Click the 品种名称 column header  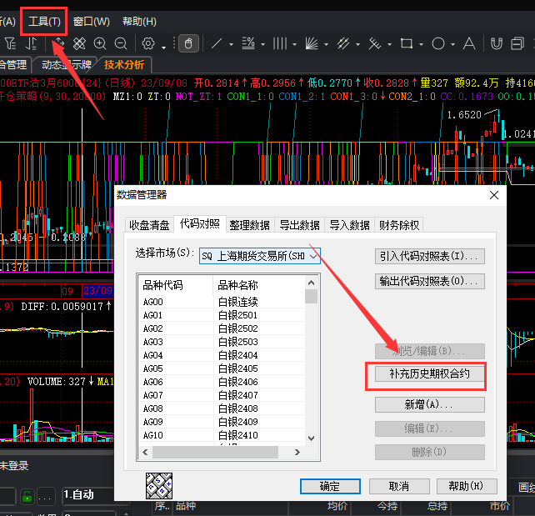(x=258, y=285)
